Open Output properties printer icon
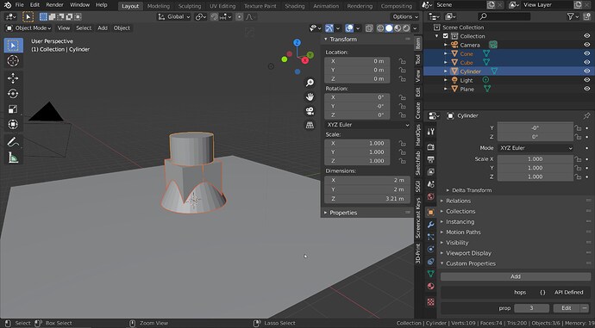 pos(430,159)
